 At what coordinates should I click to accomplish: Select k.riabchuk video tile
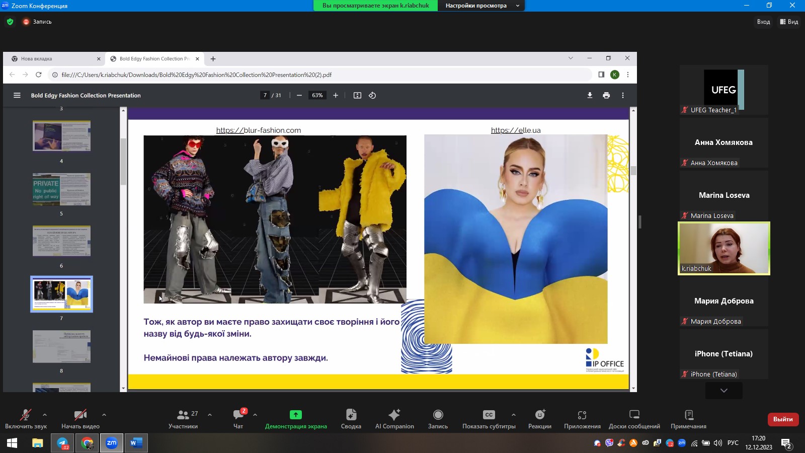[724, 248]
